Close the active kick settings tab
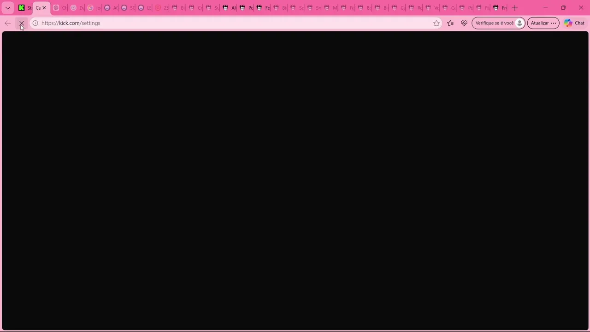The width and height of the screenshot is (590, 332). click(x=44, y=8)
